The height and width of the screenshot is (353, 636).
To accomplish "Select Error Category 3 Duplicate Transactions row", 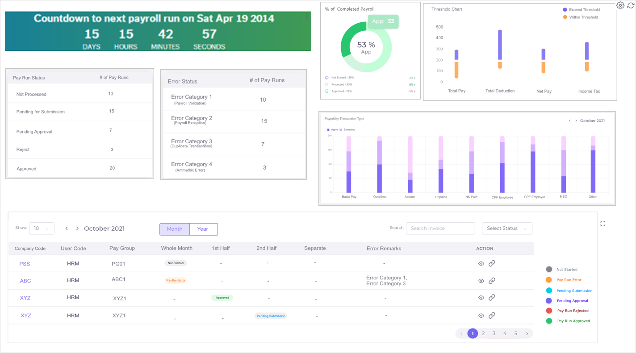I will point(234,144).
